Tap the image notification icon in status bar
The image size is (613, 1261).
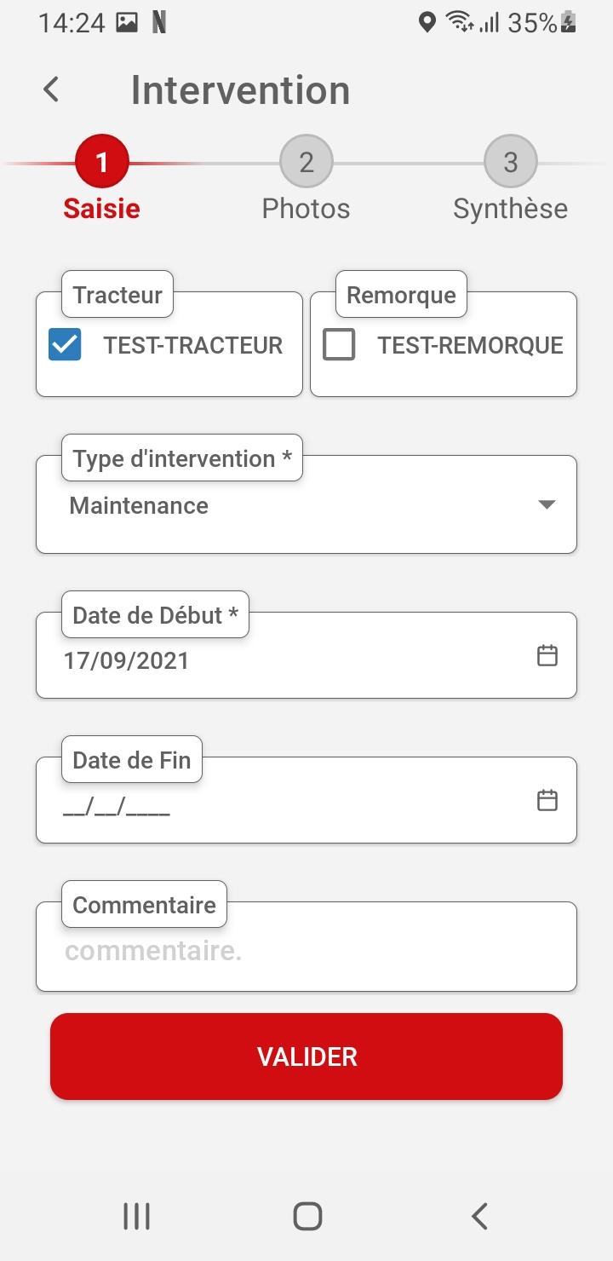tap(127, 23)
